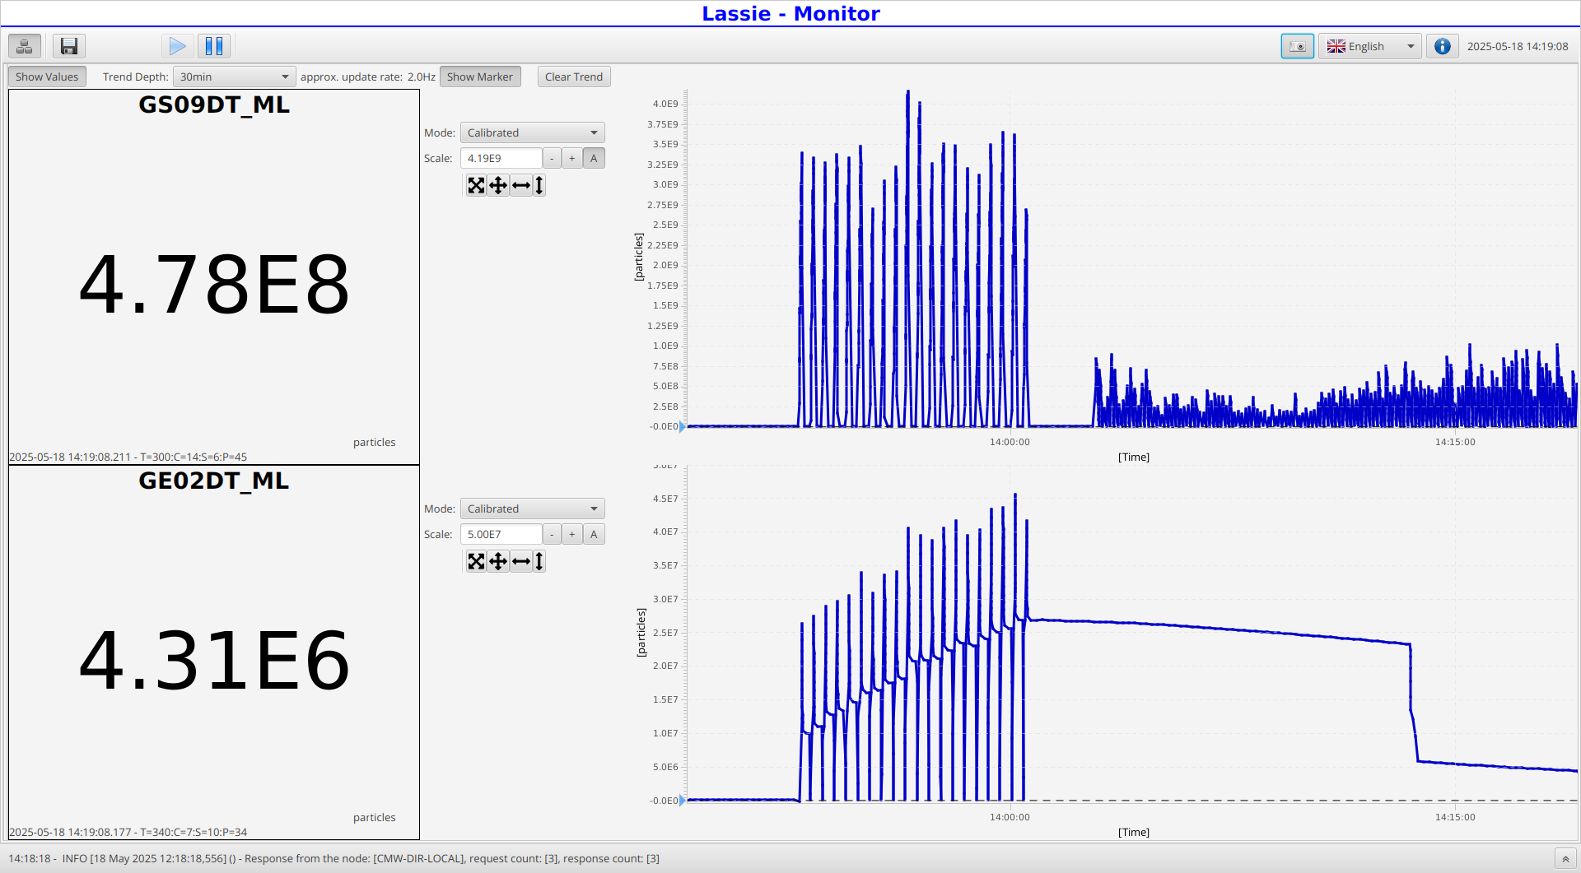Toggle the Show Marker button

[479, 77]
